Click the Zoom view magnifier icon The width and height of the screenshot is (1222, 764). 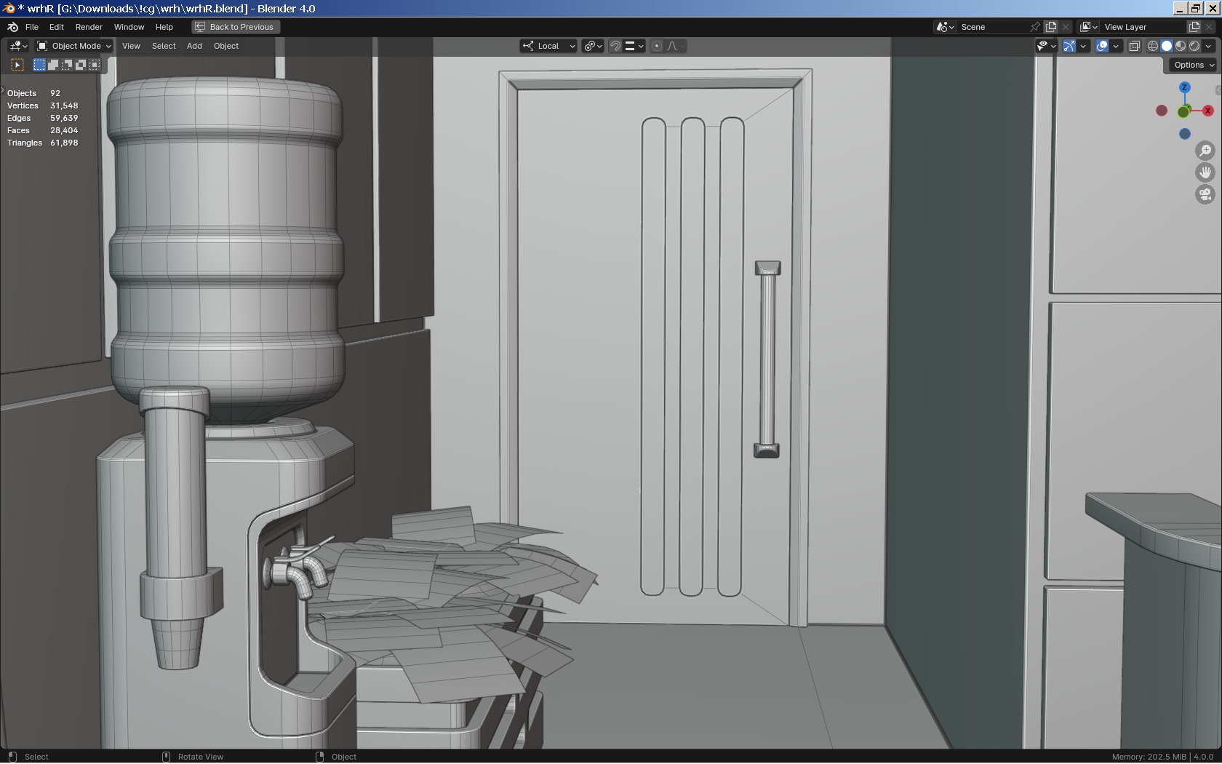(1205, 151)
